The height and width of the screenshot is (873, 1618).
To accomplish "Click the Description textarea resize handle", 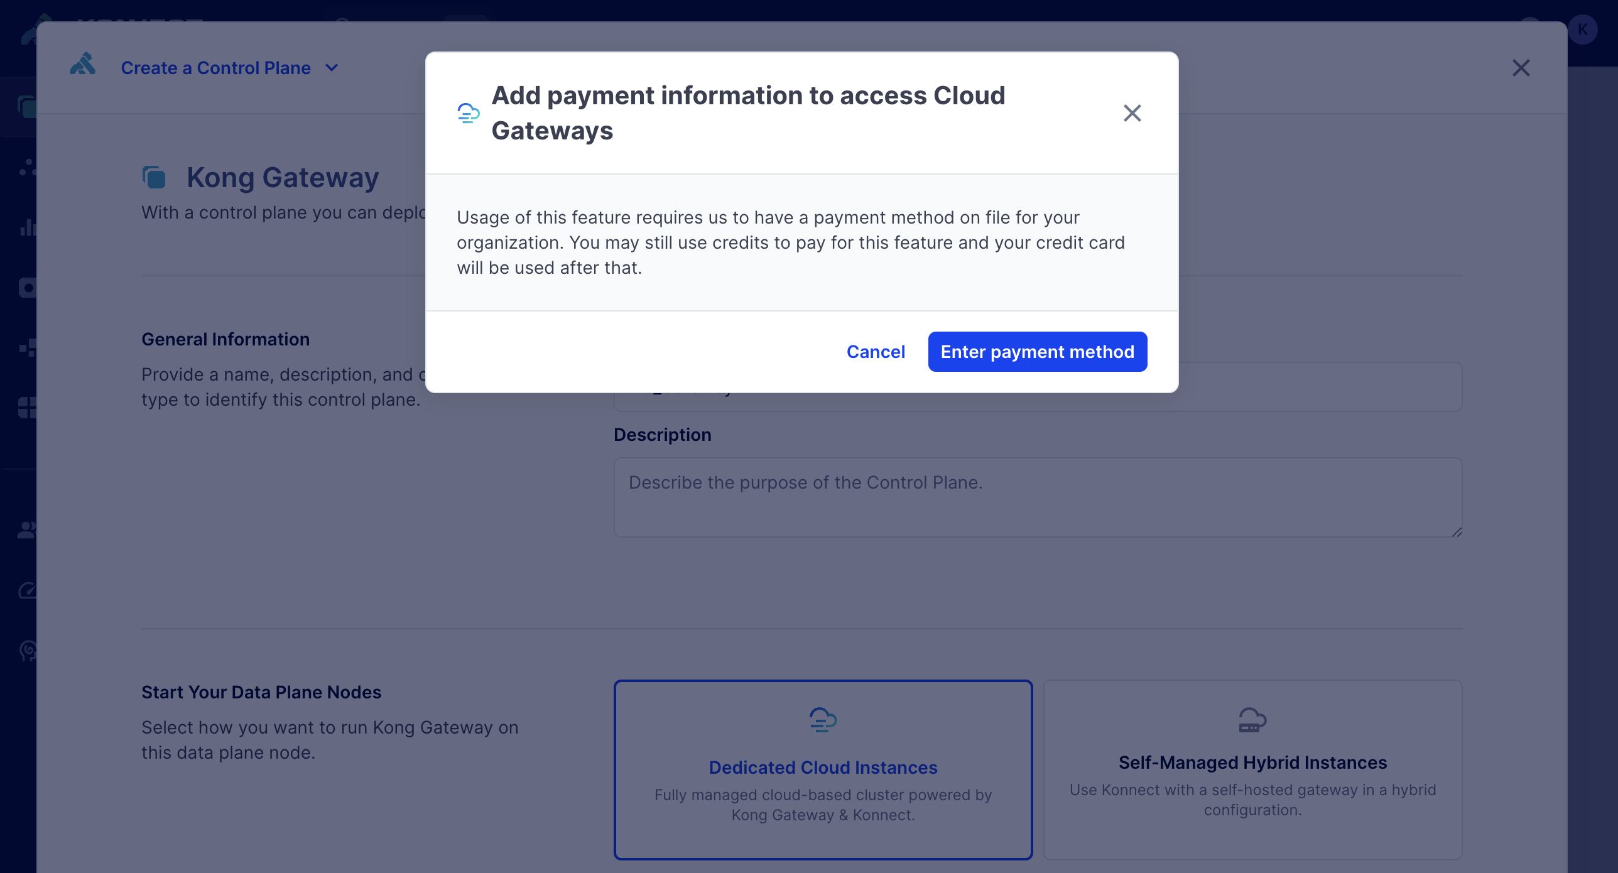I will [x=1457, y=532].
